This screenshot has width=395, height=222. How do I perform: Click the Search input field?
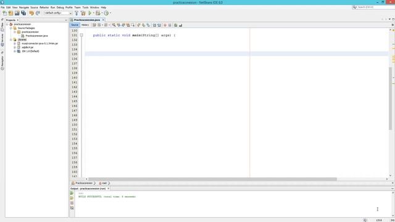375,7
